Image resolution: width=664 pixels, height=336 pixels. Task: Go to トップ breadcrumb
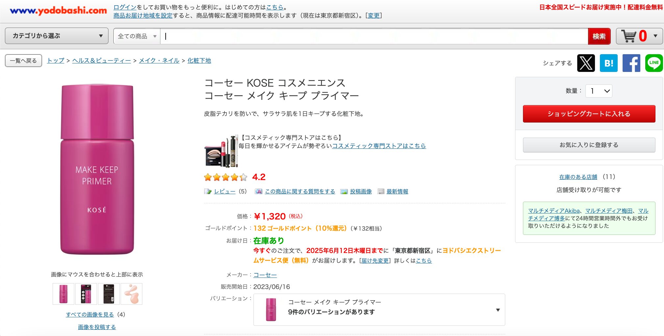tap(56, 60)
